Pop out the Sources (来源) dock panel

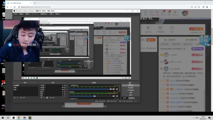(67, 83)
